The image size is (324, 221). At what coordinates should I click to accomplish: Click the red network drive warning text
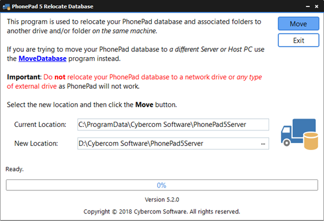click(135, 81)
